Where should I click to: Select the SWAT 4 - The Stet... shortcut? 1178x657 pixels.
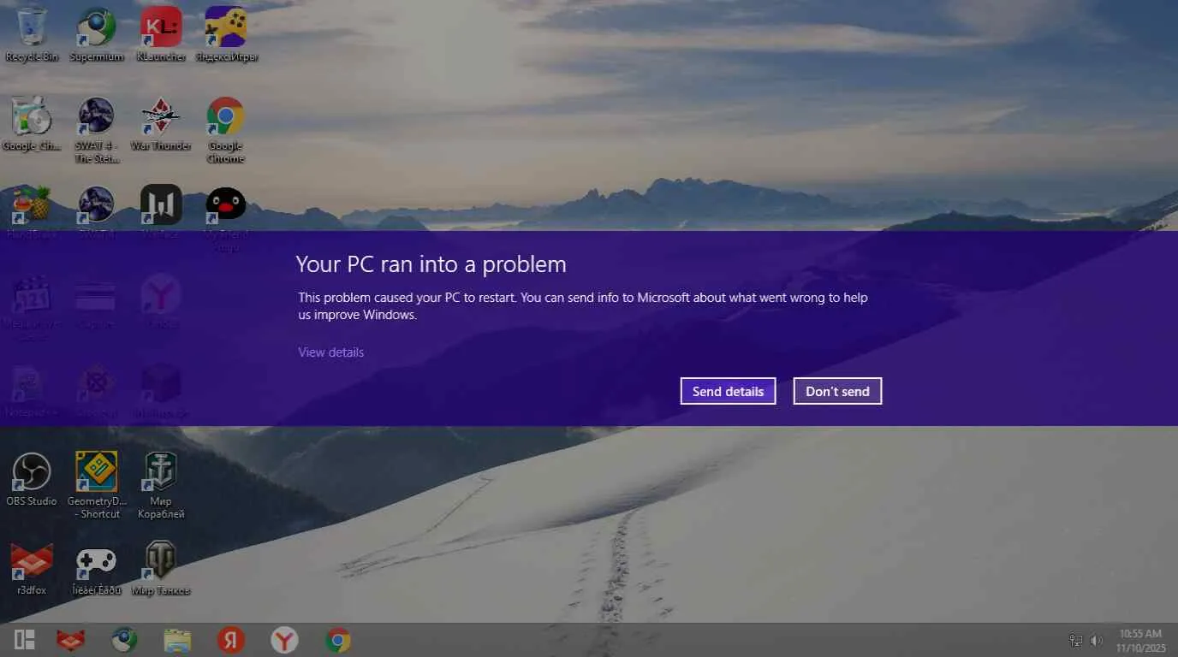click(97, 130)
